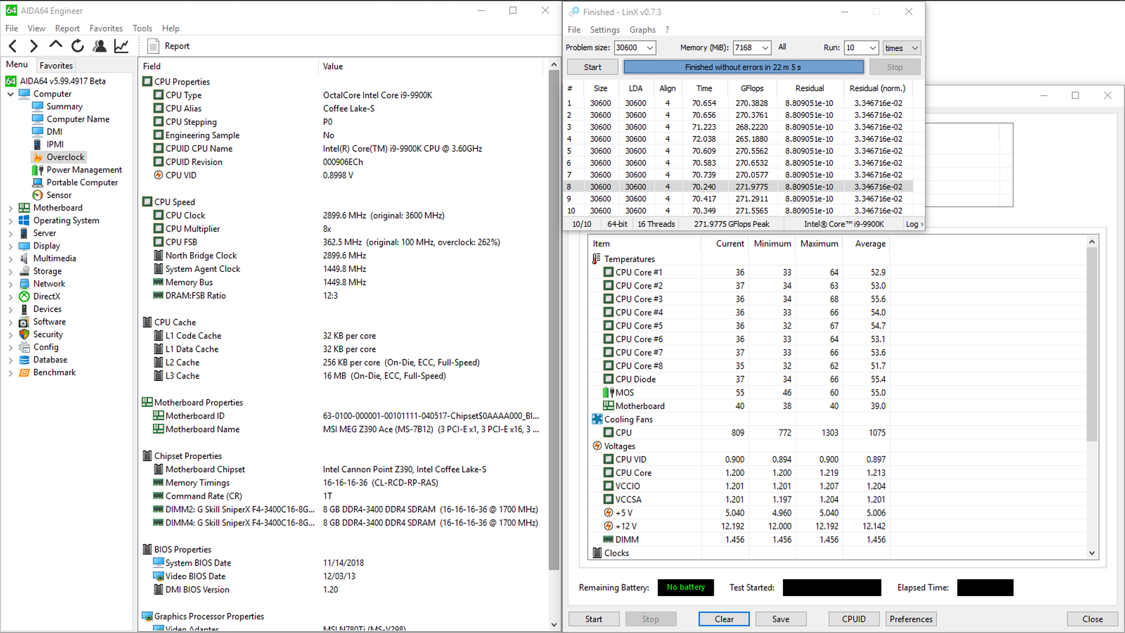
Task: Open the Memory (MiB) dropdown in LinX
Action: pos(765,48)
